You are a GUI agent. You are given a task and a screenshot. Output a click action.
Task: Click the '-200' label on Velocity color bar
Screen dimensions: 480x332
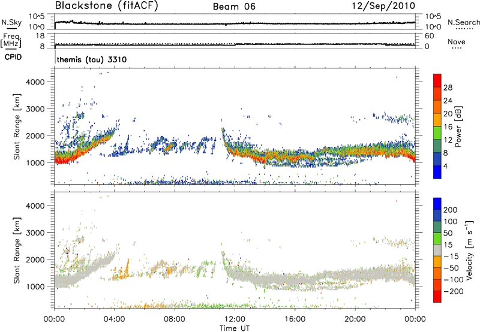click(453, 291)
